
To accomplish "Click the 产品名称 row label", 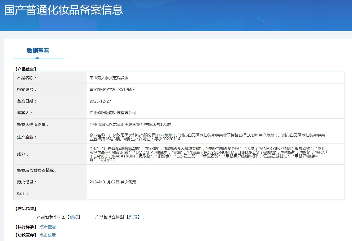I will (x=27, y=78).
